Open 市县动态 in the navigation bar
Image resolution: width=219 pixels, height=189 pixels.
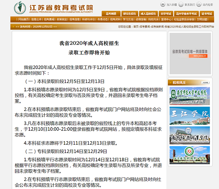pos(103,19)
